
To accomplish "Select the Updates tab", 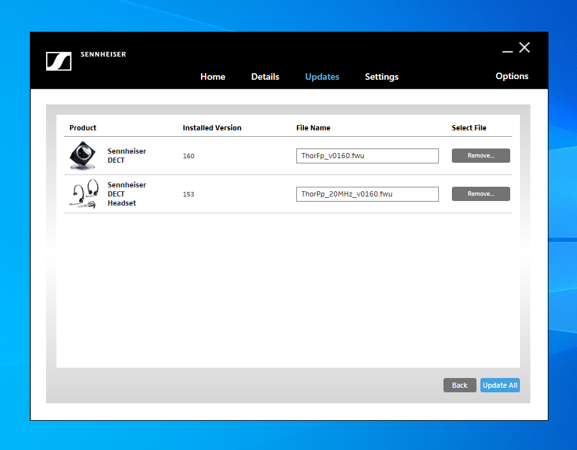I will (322, 77).
